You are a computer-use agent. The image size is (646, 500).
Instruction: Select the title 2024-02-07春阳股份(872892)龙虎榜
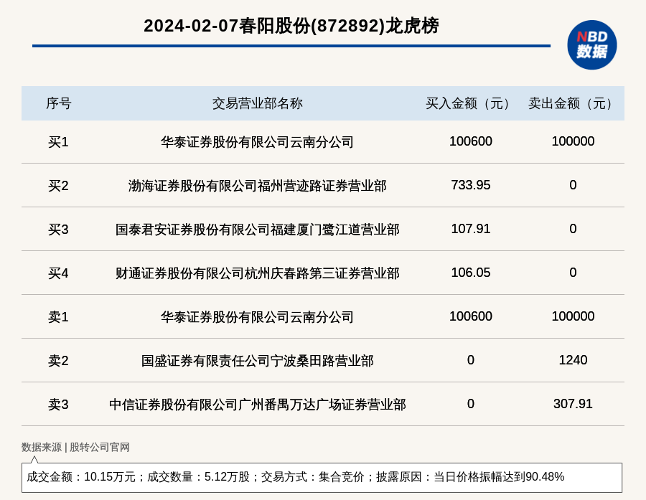291,26
